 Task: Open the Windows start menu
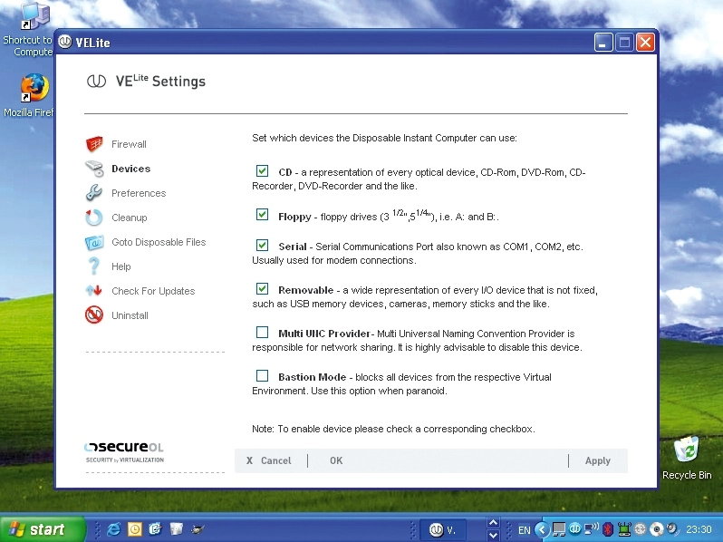point(43,529)
